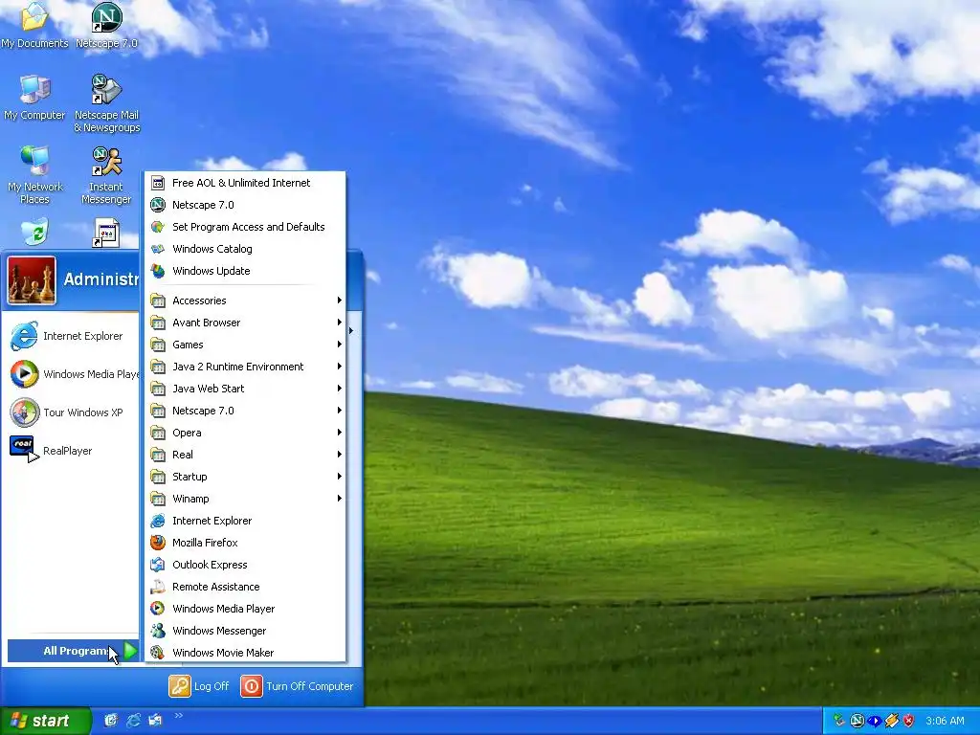Click Mozilla Firefox icon in programs list
The width and height of the screenshot is (980, 735).
(x=158, y=543)
